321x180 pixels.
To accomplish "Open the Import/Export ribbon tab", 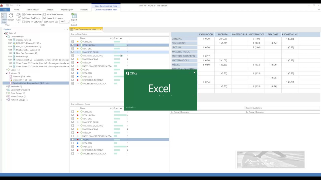I will point(67,9).
